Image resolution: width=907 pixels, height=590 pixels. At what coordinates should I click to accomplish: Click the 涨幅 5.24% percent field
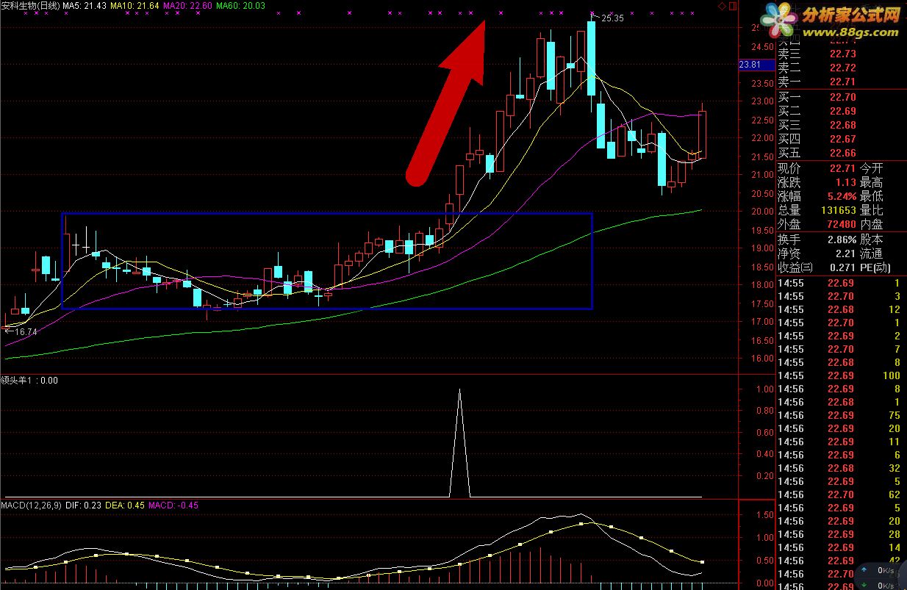point(817,196)
